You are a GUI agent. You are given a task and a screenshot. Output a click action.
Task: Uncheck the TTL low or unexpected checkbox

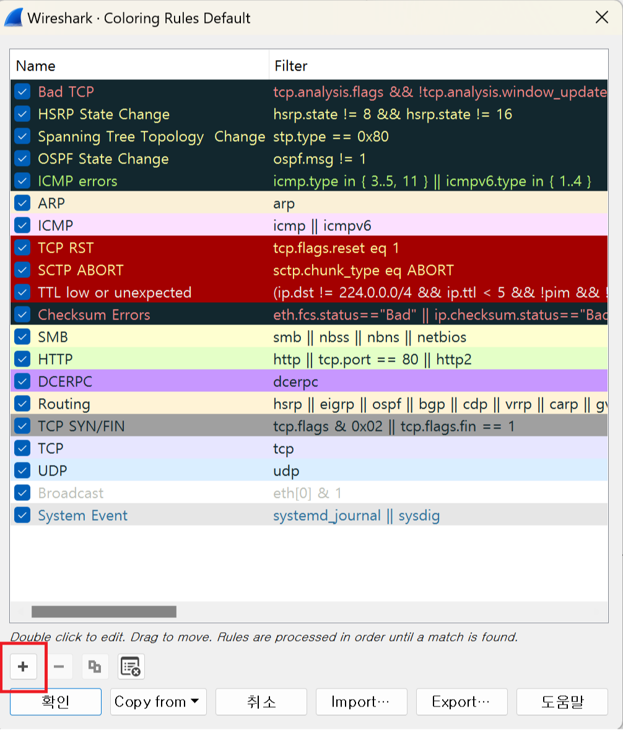coord(22,292)
